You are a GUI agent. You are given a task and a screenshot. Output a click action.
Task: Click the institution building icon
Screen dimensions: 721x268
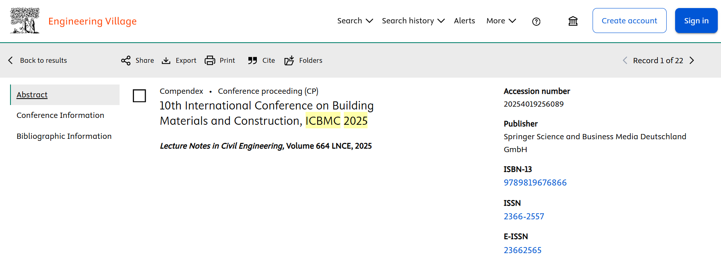pyautogui.click(x=573, y=21)
